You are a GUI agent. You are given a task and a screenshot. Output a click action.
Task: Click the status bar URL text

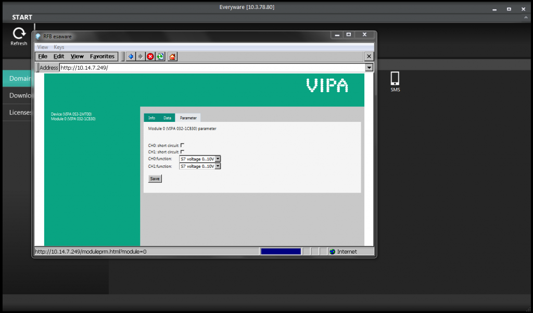(x=91, y=252)
